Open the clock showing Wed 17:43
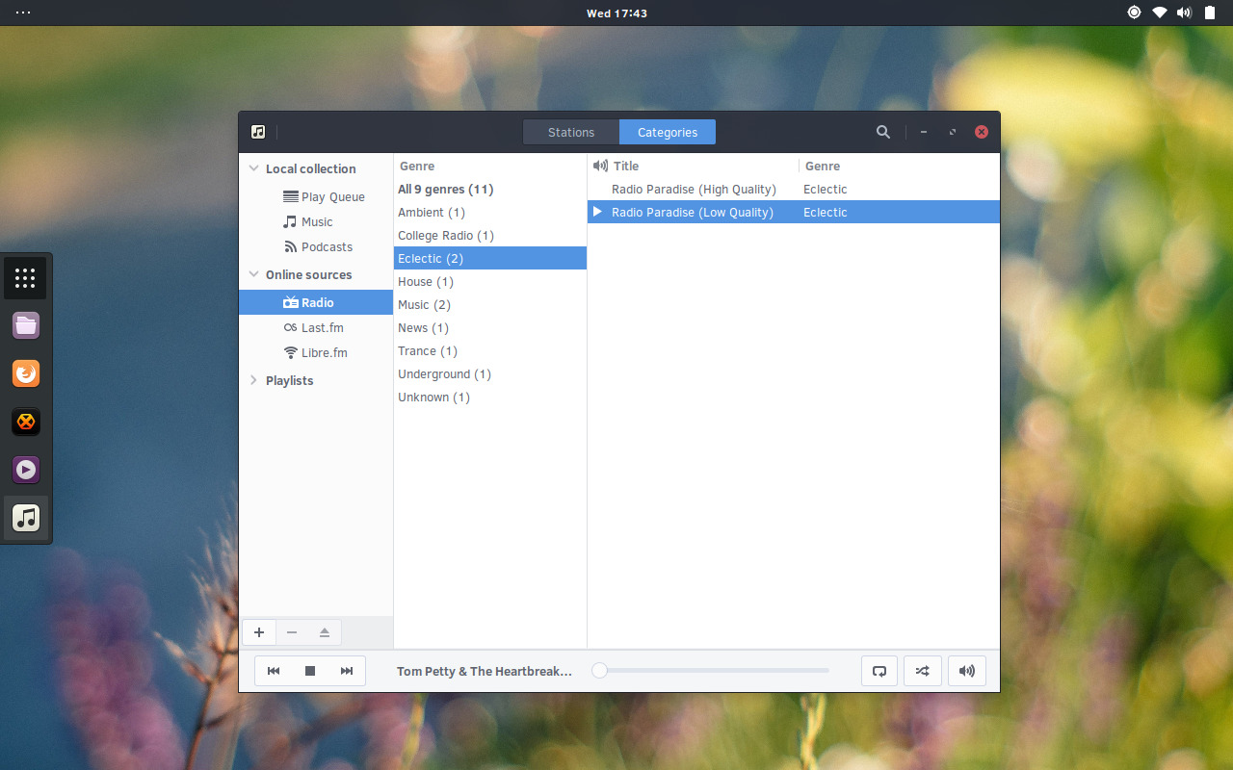1233x770 pixels. tap(616, 13)
